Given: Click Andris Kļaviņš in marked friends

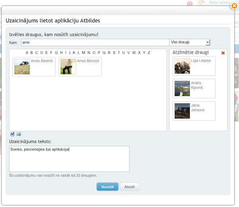Looking at the screenshot, I should point(194,89).
